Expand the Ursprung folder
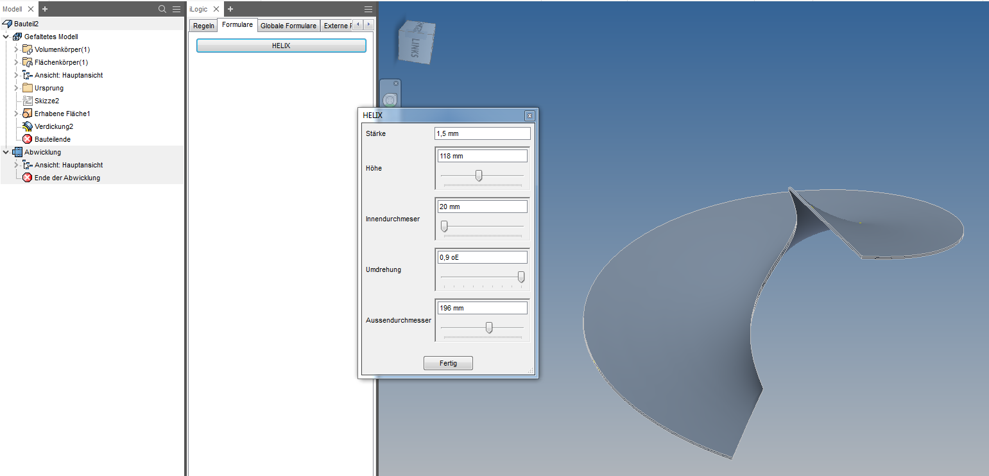 (x=16, y=88)
